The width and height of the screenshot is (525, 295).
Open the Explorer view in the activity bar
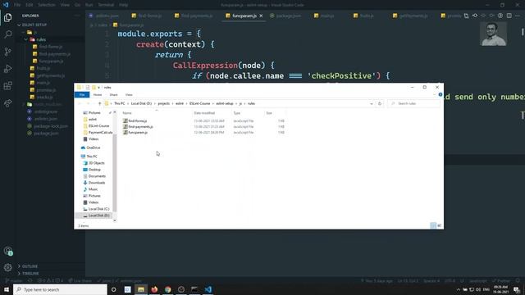(x=7, y=17)
